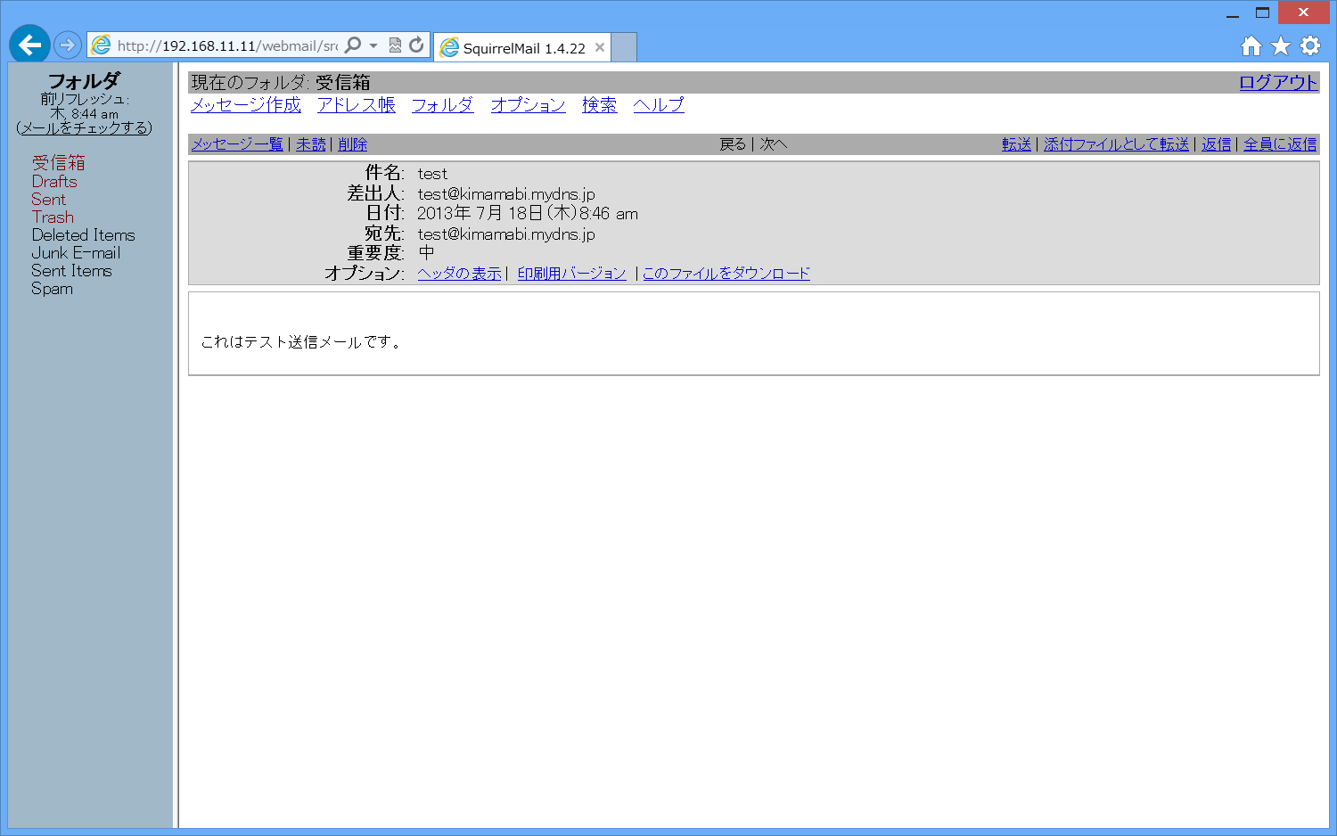
Task: Open the Drafts folder in sidebar
Action: (x=54, y=182)
